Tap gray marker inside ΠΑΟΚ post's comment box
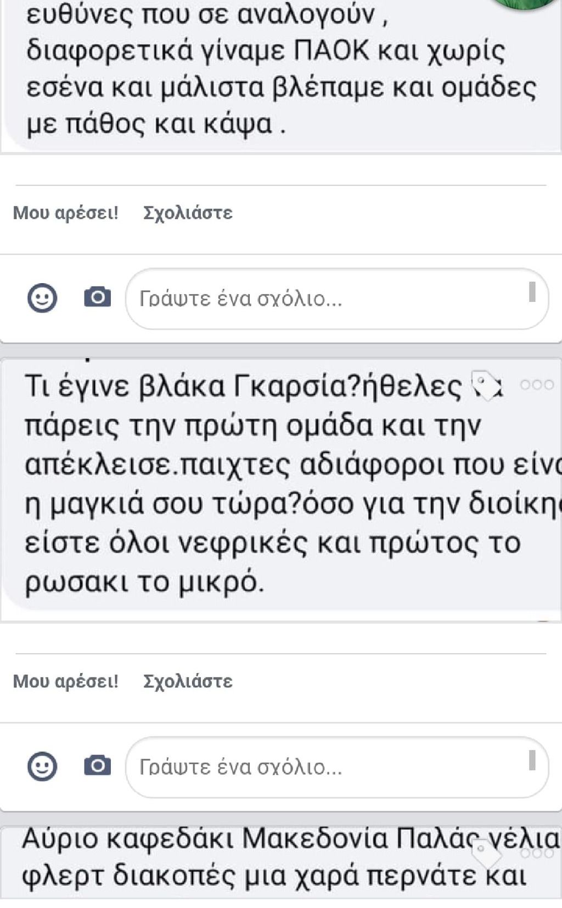 (x=532, y=292)
